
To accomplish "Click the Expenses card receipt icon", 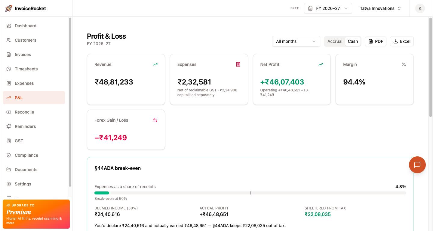I will pos(238,64).
